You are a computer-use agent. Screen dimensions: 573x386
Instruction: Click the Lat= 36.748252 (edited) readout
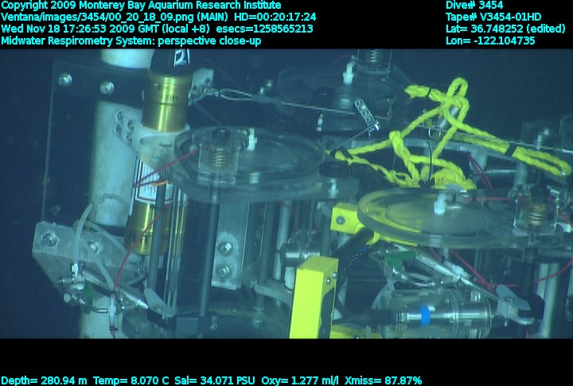pyautogui.click(x=506, y=29)
